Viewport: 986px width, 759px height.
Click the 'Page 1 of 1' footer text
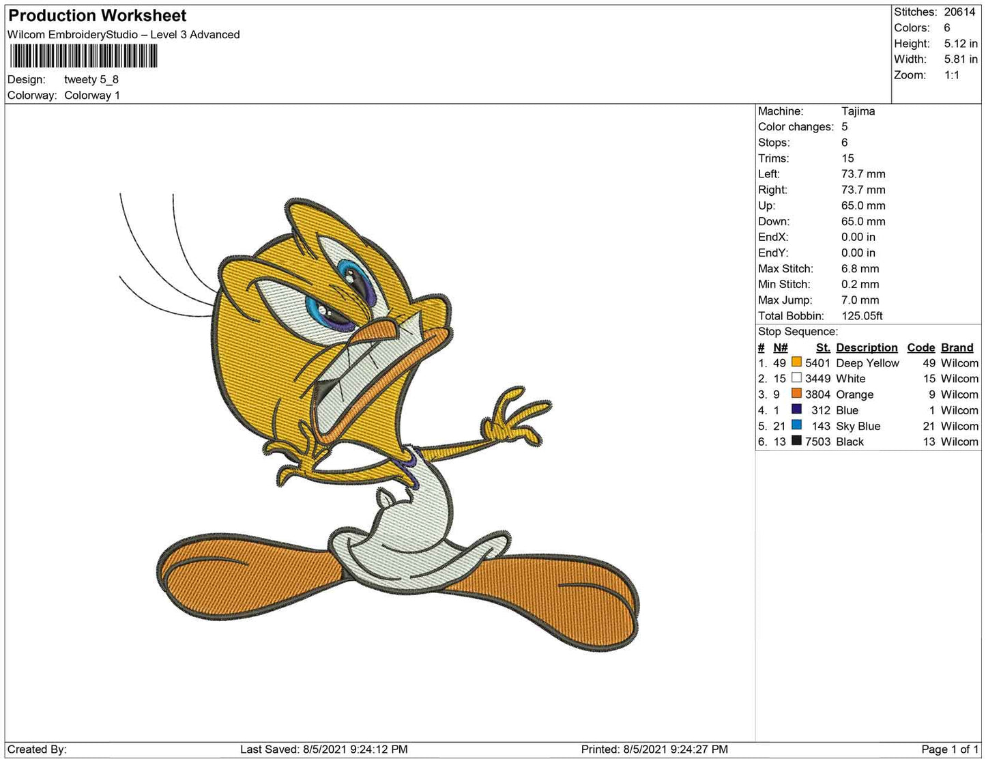pos(950,749)
